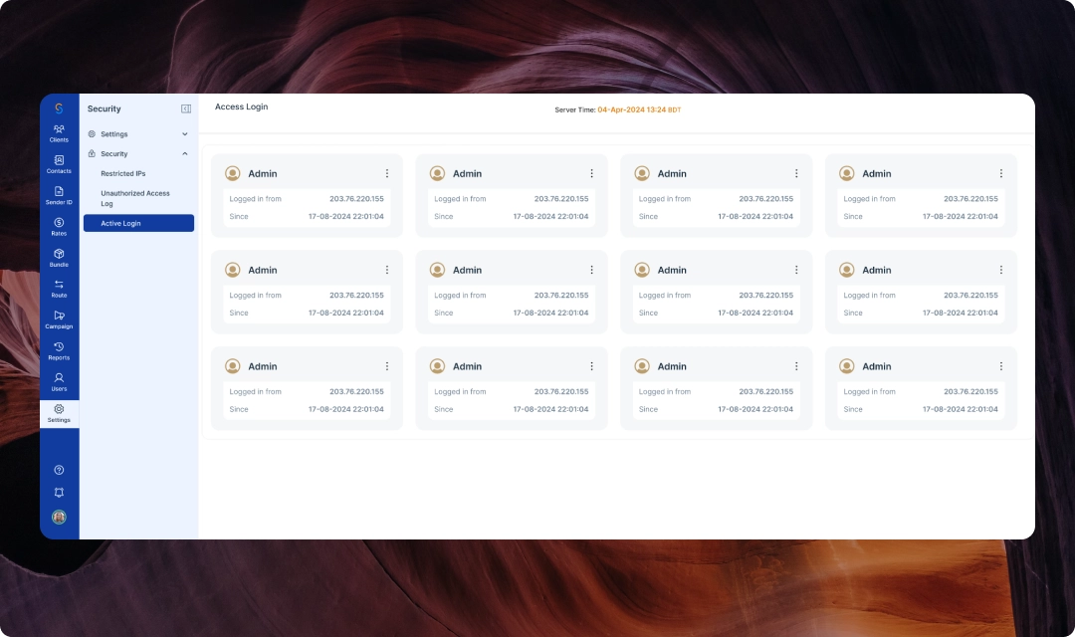Image resolution: width=1075 pixels, height=637 pixels.
Task: Select the Rates sidebar icon
Action: (59, 226)
